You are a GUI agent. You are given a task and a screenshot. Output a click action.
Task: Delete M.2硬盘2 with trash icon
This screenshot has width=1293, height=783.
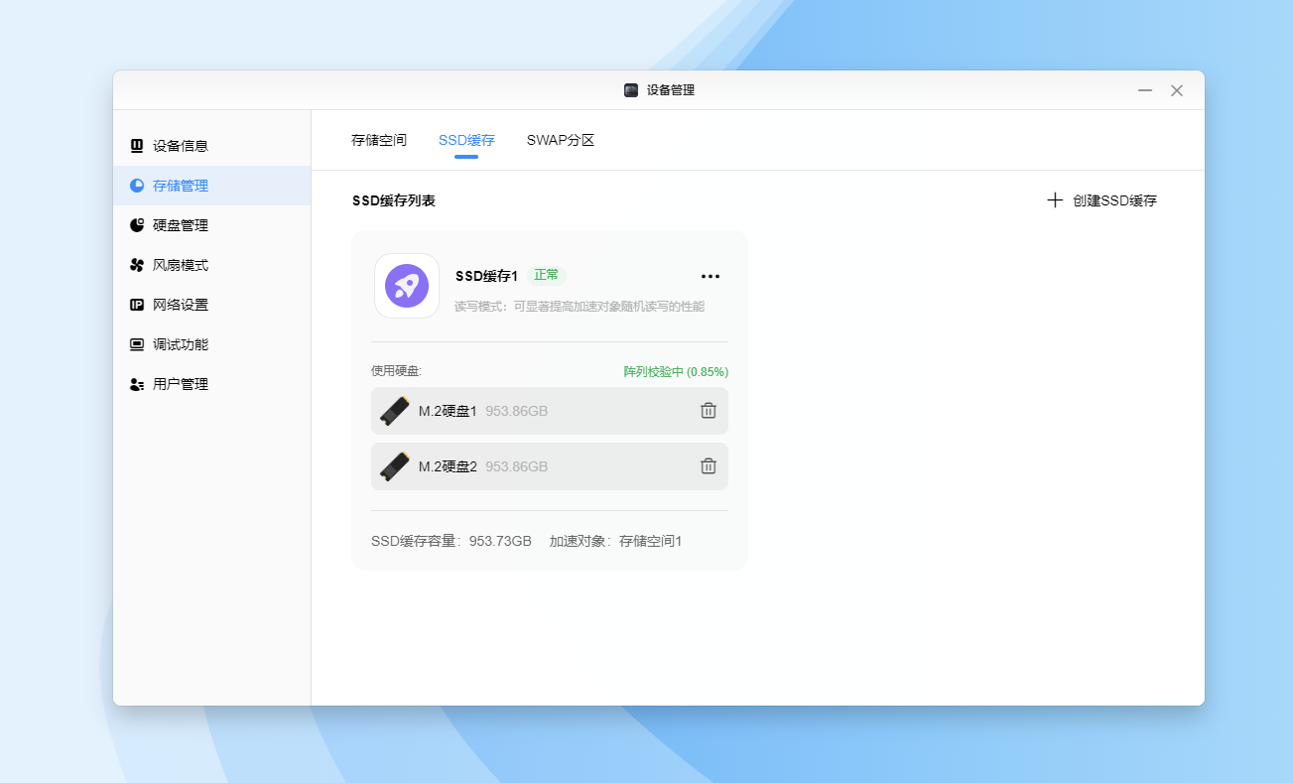coord(708,466)
